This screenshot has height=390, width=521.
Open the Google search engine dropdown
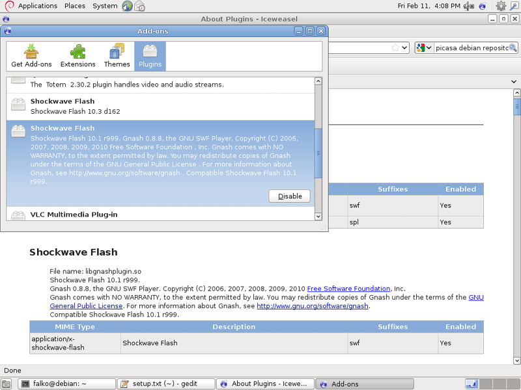tap(425, 47)
